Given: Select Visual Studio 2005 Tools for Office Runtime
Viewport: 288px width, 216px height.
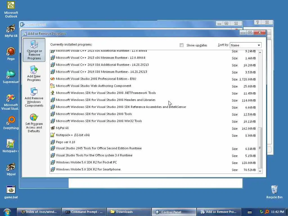Looking at the screenshot, I should click(153, 148).
